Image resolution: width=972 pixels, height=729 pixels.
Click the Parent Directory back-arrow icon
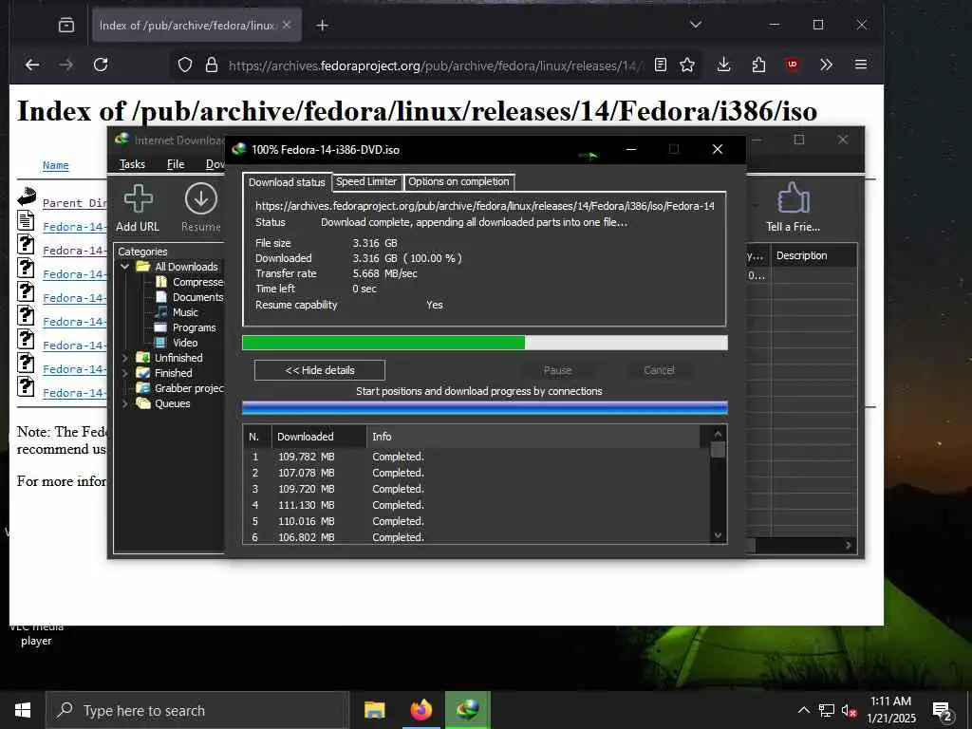click(x=27, y=196)
